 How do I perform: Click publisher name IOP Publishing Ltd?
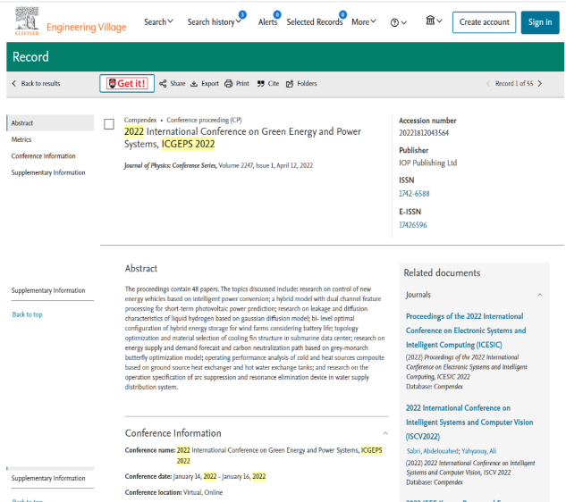(427, 163)
